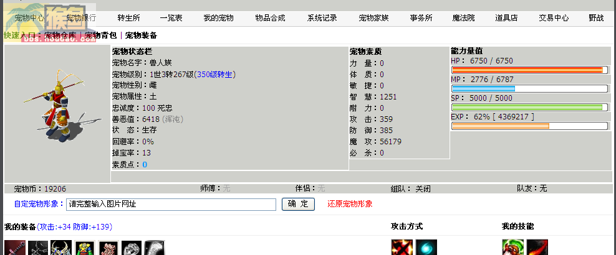The height and width of the screenshot is (255, 616).
Task: Open 宠物家族 menu
Action: coord(374,18)
